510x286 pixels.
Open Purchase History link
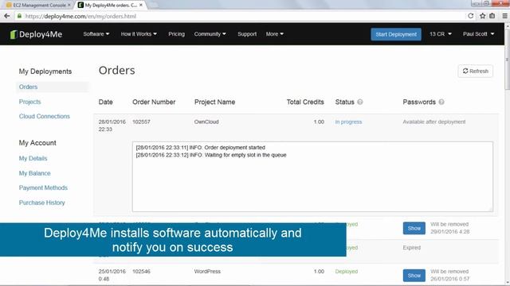42,203
